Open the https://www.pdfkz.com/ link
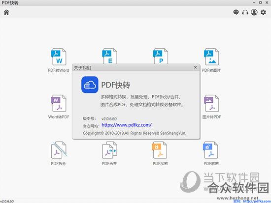The image size is (271, 203). pyautogui.click(x=127, y=125)
